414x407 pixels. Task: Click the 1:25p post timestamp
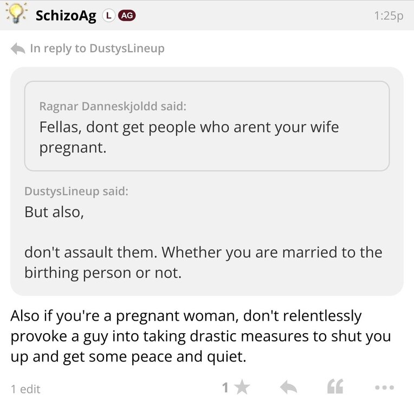[389, 16]
